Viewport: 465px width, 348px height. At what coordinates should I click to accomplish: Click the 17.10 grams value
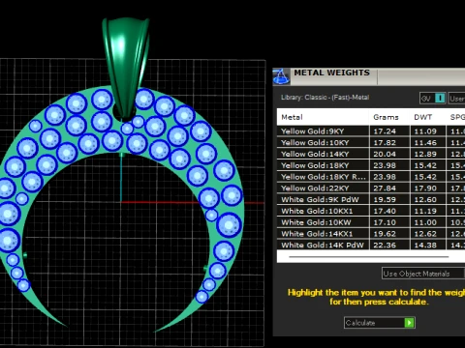point(385,222)
